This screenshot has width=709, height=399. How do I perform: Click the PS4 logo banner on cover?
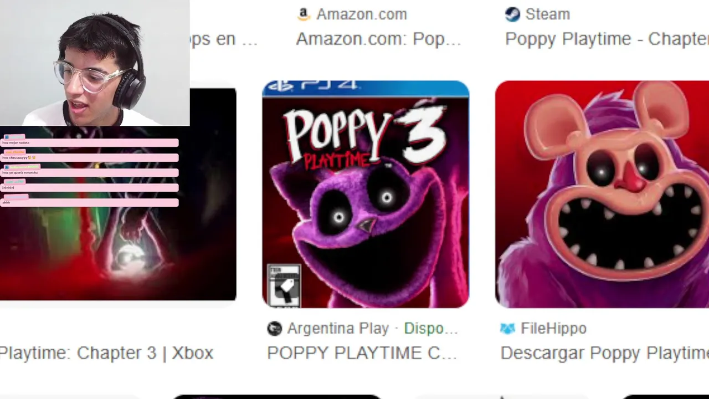point(366,87)
